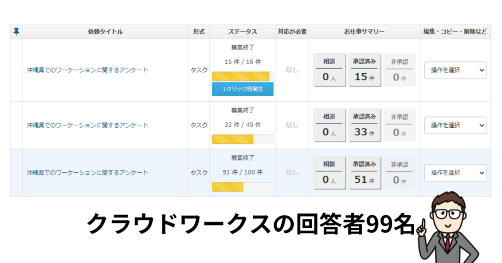The height and width of the screenshot is (263, 502).
Task: Click 非承認 0件 box in the 51件 row
Action: pyautogui.click(x=400, y=172)
